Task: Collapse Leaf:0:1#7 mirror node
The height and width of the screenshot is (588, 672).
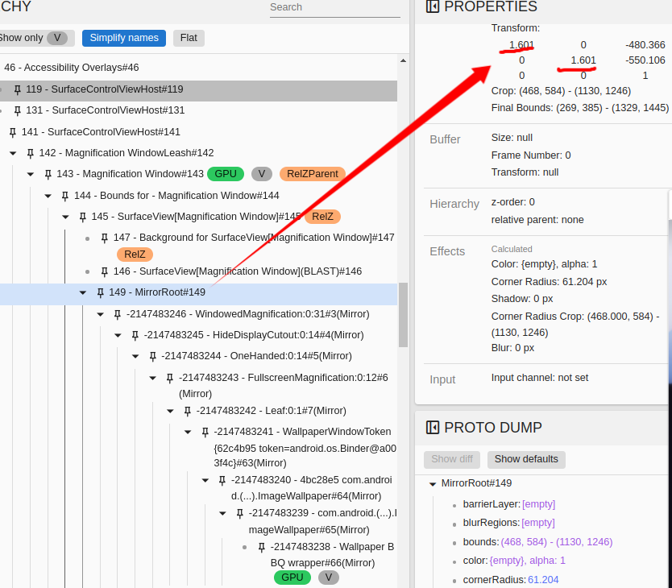Action: (x=170, y=412)
